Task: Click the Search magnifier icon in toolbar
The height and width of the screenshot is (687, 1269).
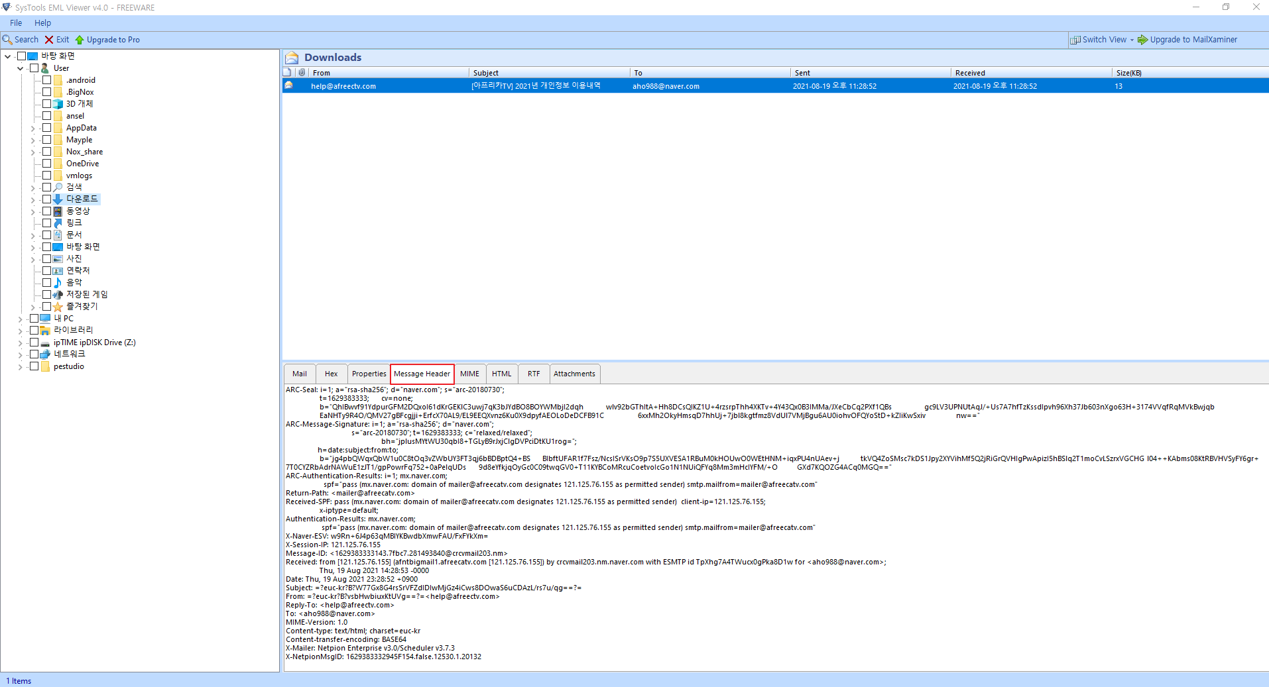Action: 7,40
